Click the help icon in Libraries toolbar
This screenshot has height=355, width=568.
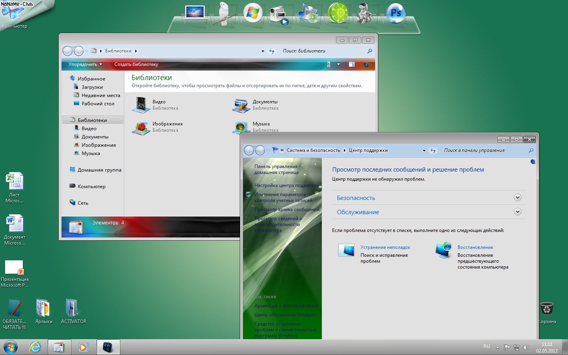tap(366, 64)
